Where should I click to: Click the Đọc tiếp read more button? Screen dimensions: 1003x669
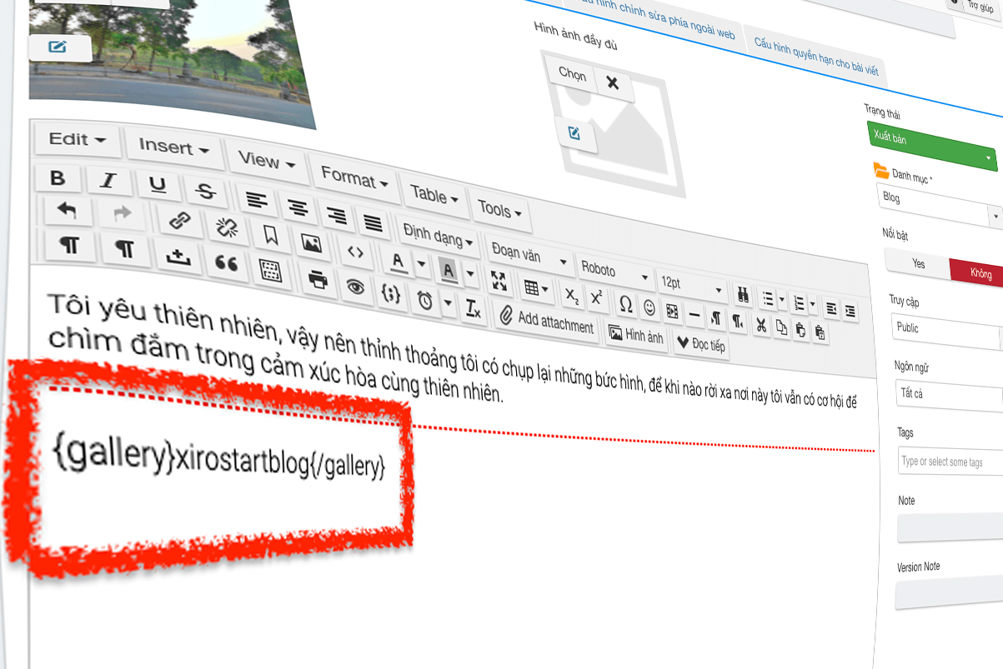pos(700,344)
